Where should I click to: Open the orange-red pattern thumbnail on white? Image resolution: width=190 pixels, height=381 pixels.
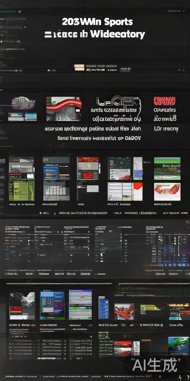[x=167, y=191]
